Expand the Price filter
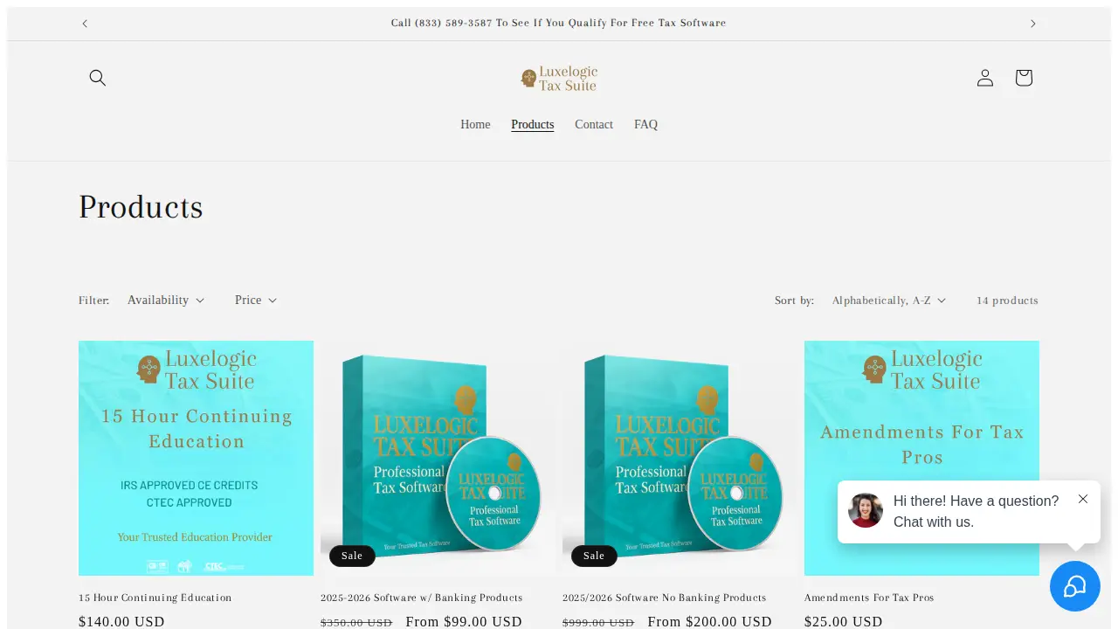 click(256, 300)
